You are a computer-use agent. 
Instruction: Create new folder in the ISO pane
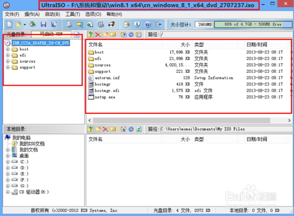pos(105,35)
